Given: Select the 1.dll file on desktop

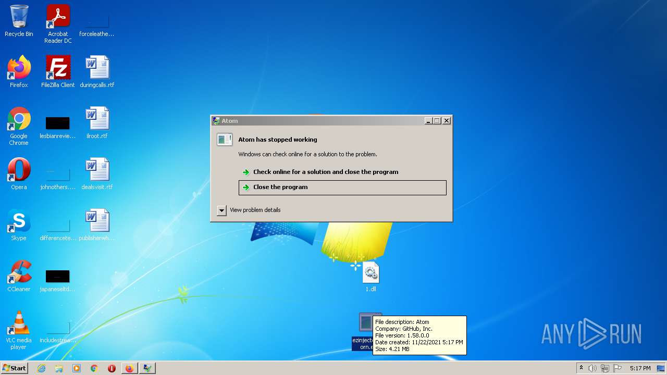Looking at the screenshot, I should tap(370, 277).
